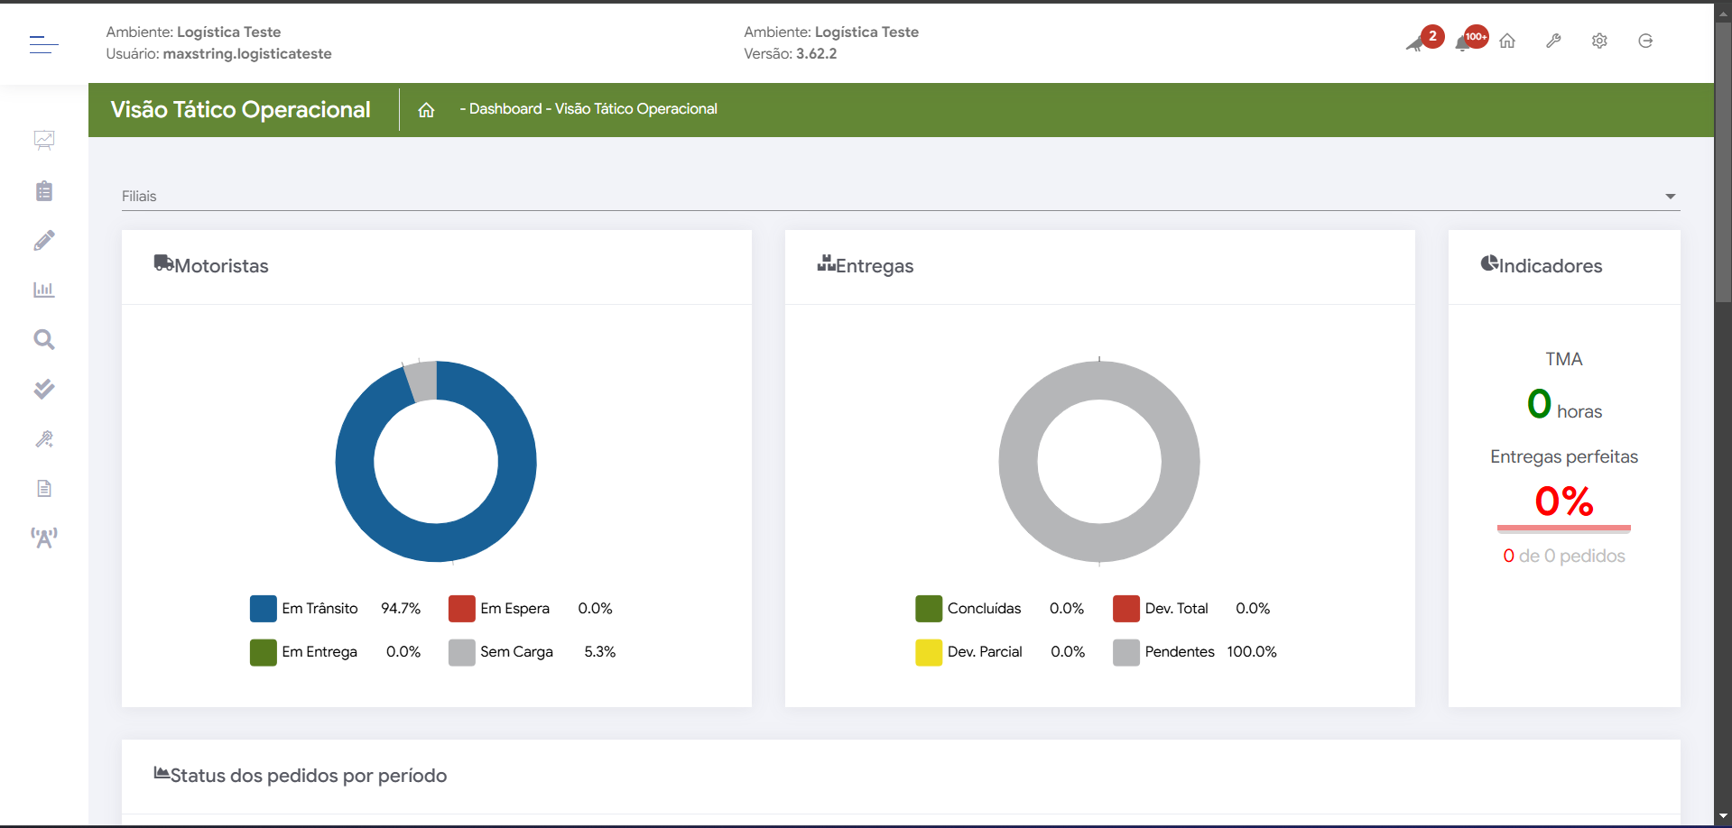Click the wrench tools icon in header

pyautogui.click(x=1553, y=41)
